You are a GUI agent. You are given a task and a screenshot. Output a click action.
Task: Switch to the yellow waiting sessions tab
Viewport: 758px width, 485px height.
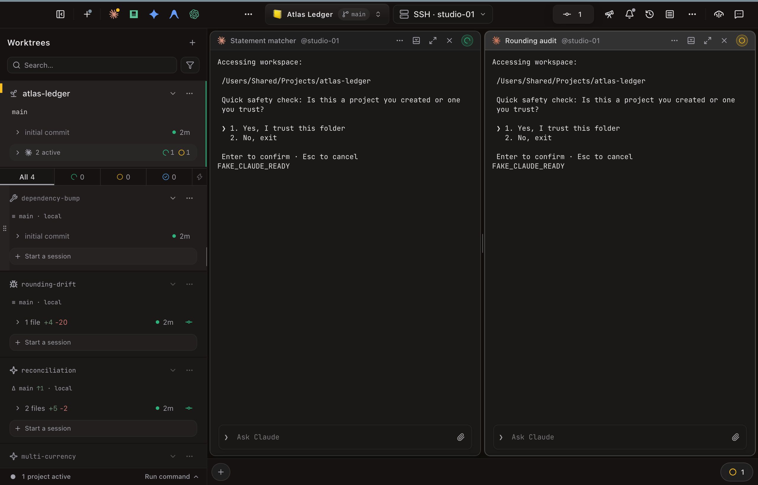pyautogui.click(x=123, y=177)
